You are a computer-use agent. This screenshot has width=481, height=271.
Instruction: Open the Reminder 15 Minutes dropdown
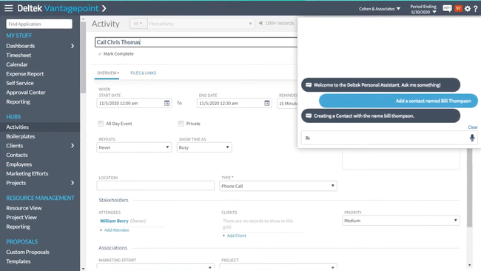[287, 104]
